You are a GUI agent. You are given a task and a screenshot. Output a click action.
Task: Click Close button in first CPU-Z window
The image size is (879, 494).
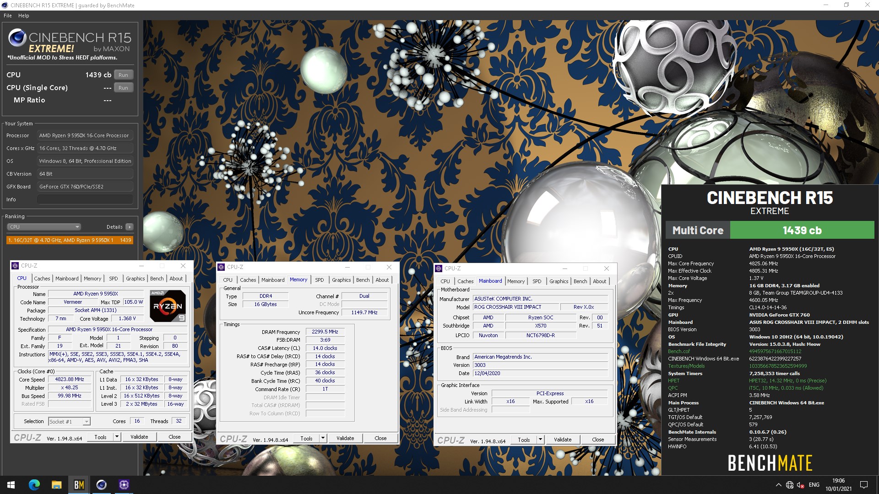[174, 437]
